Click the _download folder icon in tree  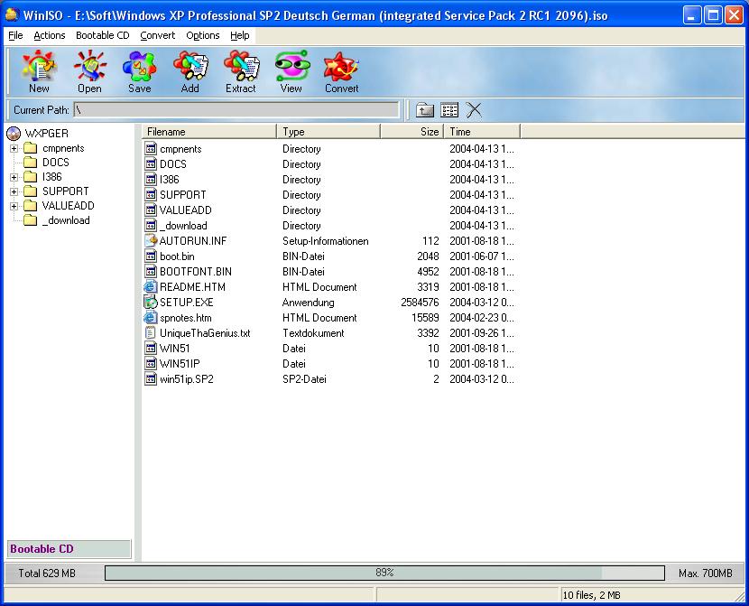pyautogui.click(x=30, y=219)
